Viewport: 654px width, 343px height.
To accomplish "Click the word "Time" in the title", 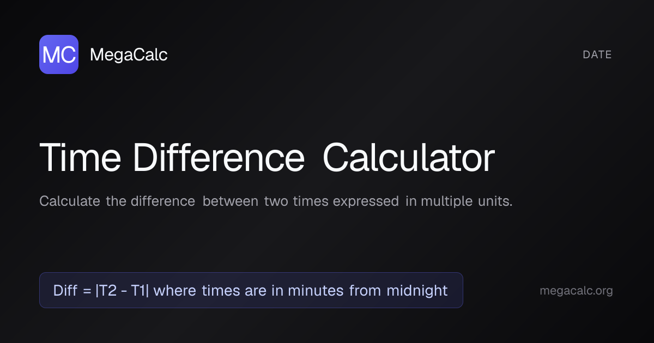I will (82, 158).
